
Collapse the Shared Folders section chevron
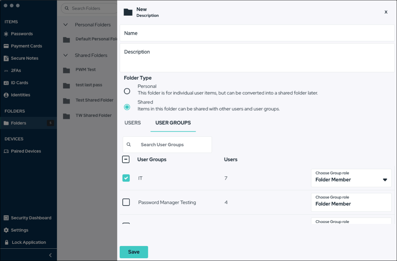[x=66, y=55]
